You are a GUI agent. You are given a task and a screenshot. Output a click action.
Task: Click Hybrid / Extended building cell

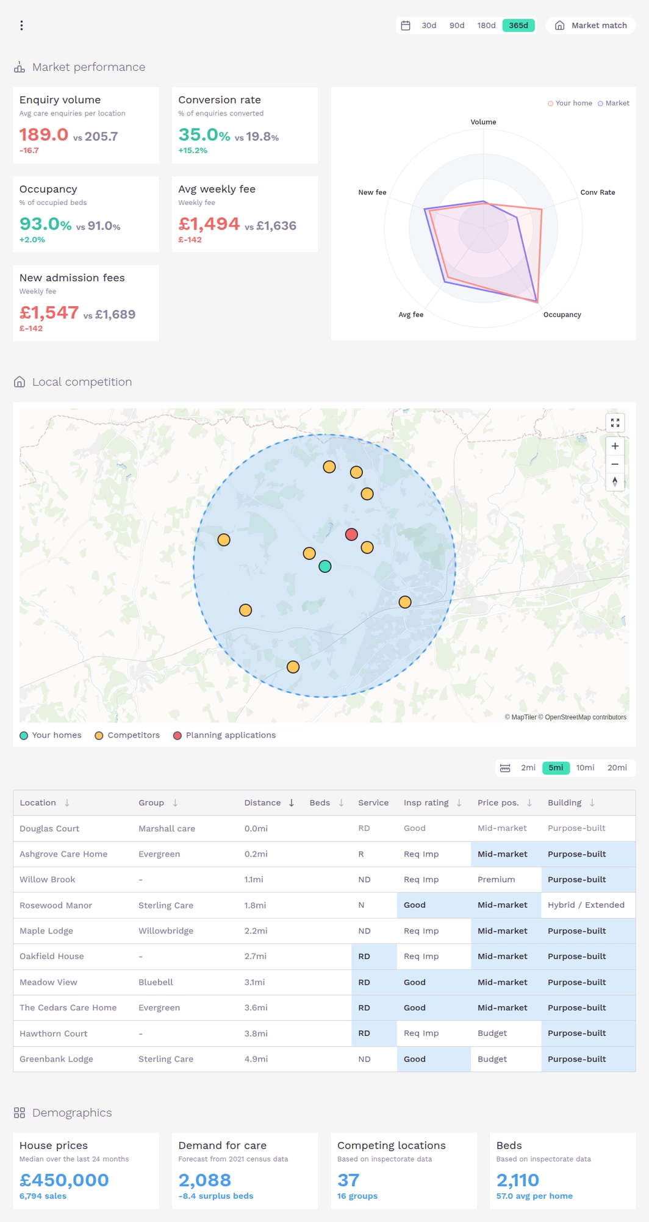(x=588, y=905)
